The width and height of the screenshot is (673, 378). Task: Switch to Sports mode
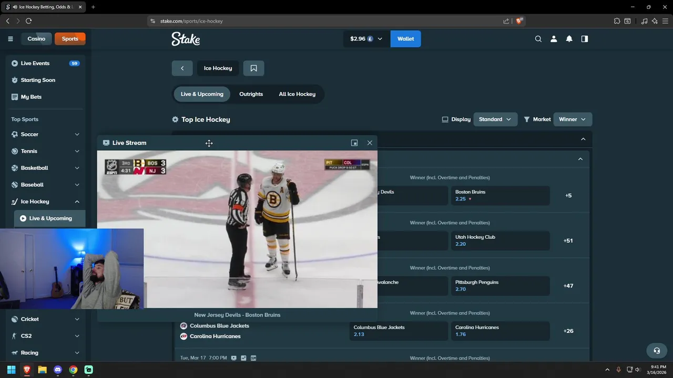(70, 39)
